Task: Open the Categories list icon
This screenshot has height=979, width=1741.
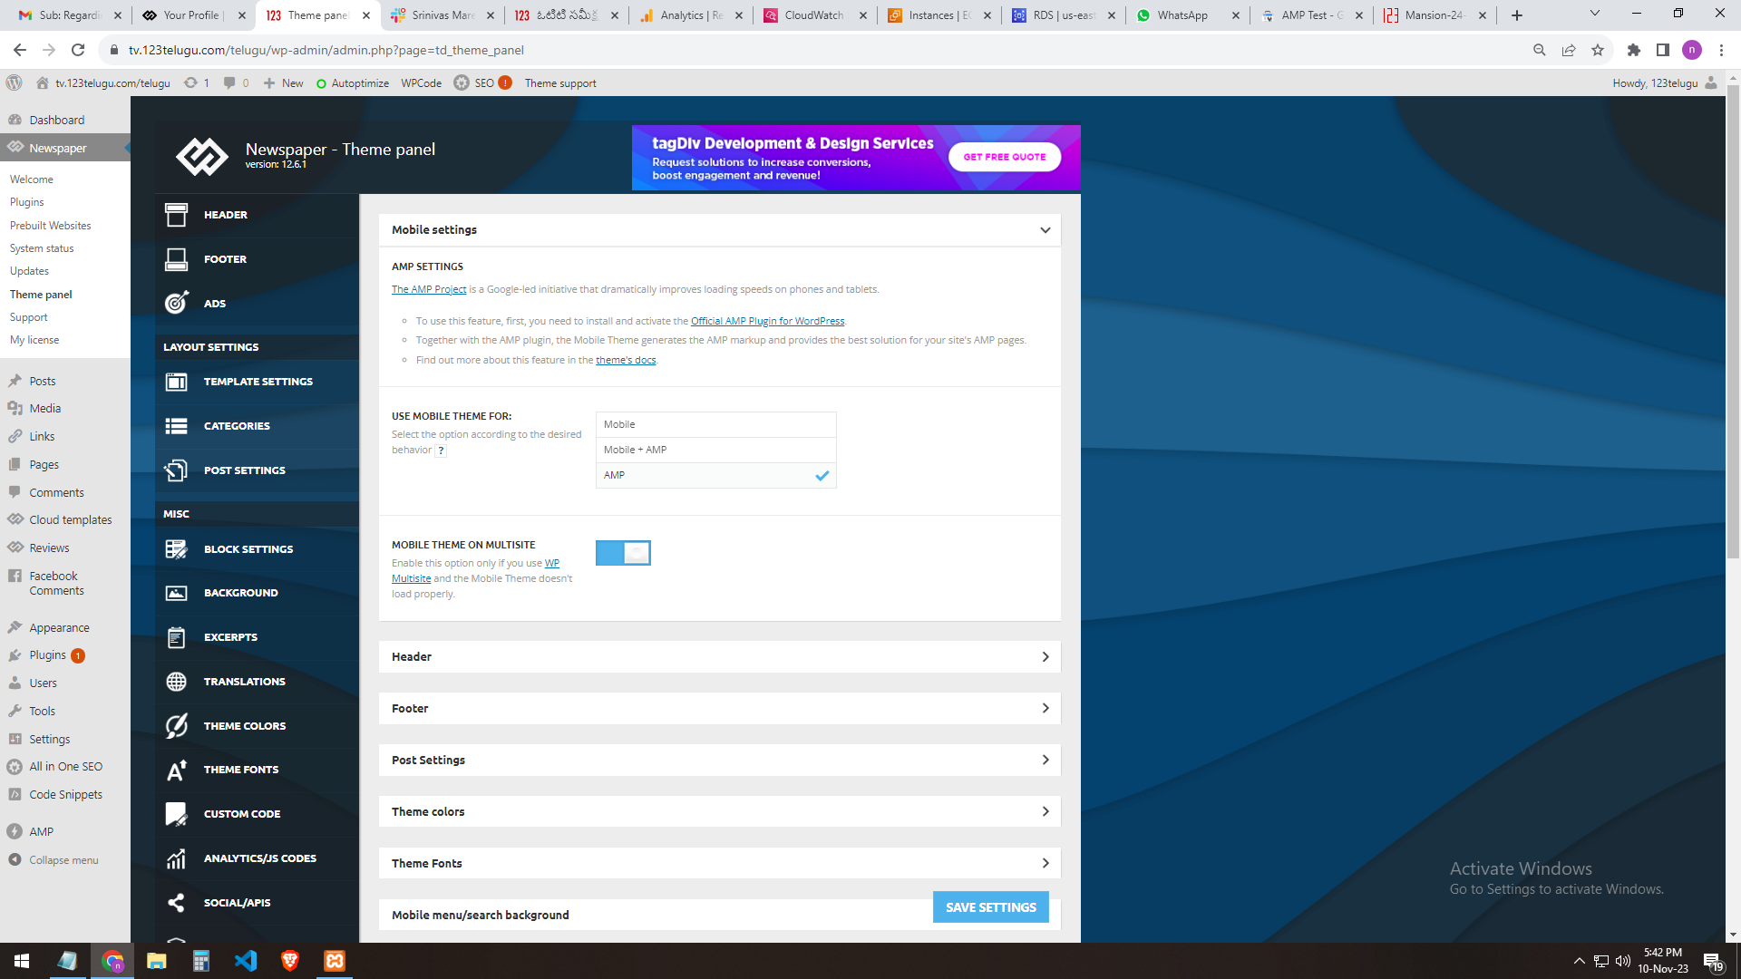Action: point(176,426)
